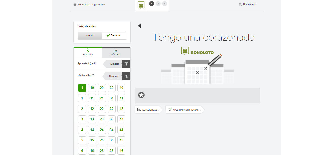The width and height of the screenshot is (336, 155).
Task: Mark number 24 on the ticket
Action: click(x=102, y=130)
